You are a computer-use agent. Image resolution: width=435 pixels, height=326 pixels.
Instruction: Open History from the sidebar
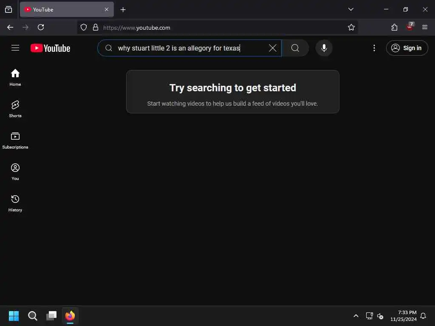[15, 203]
